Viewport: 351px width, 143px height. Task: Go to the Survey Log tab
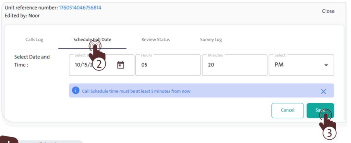(211, 40)
